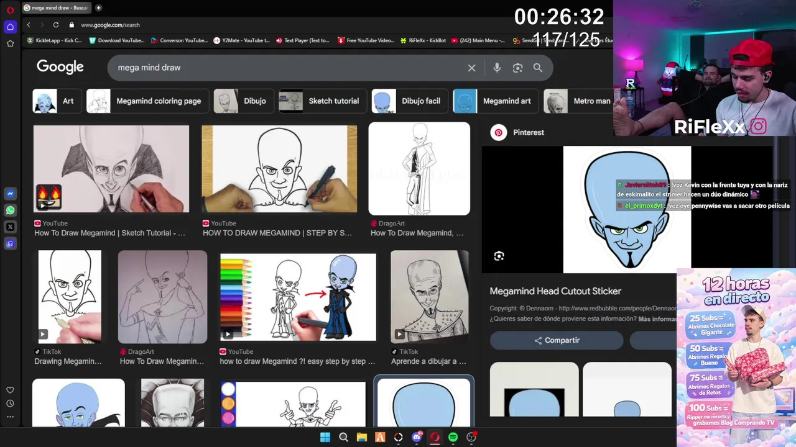Click 'Más información' link
The image size is (796, 447).
(657, 319)
